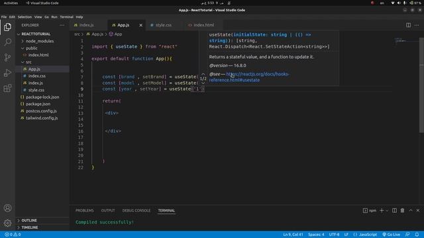
Task: Open the Terminal menu
Action: click(66, 17)
